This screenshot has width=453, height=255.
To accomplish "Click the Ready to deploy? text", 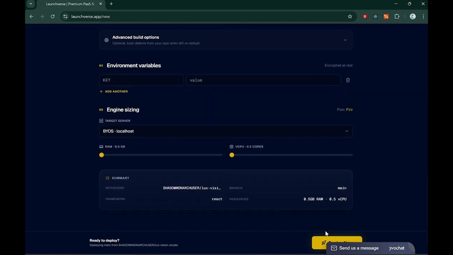I will pos(104,240).
